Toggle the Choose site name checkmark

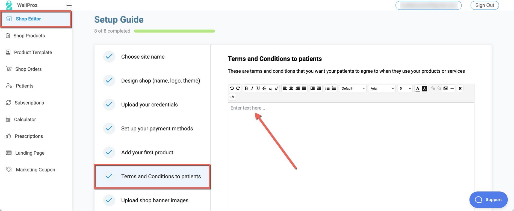(x=109, y=57)
